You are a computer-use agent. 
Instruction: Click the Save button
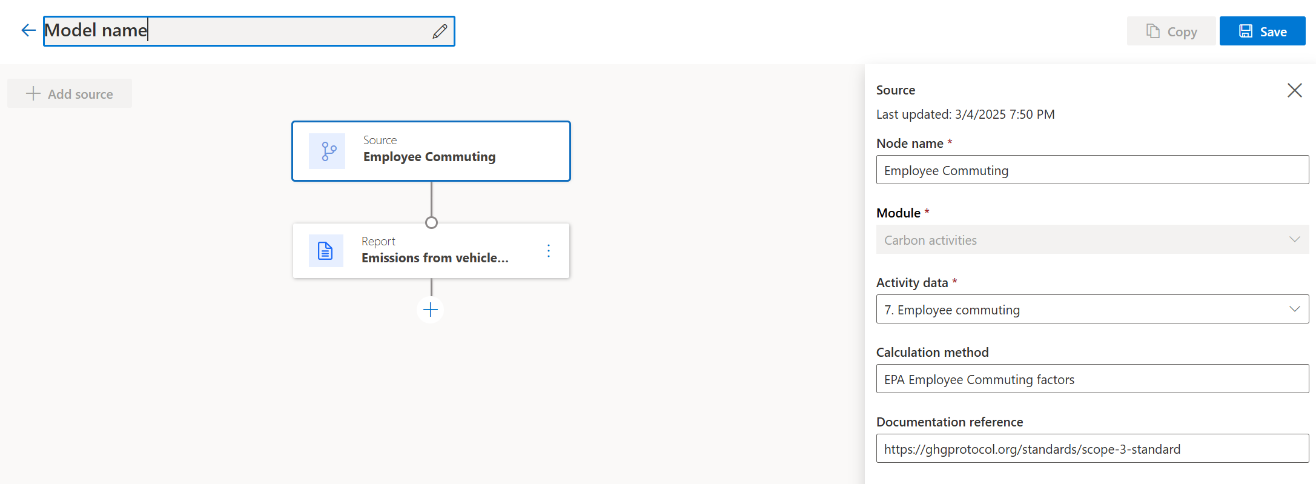tap(1262, 31)
